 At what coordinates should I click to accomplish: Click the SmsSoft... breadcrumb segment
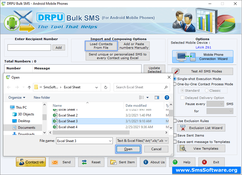tap(51, 87)
